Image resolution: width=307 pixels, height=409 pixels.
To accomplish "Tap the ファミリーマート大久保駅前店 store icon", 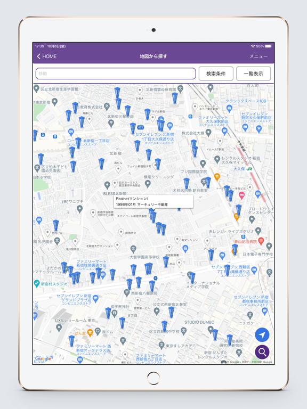I will [x=224, y=131].
